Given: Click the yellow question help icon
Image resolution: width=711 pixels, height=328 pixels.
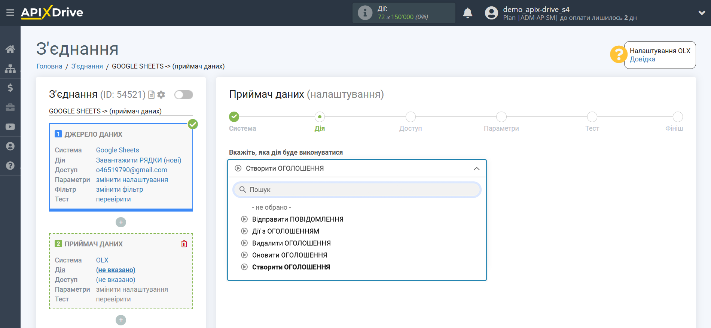Looking at the screenshot, I should pyautogui.click(x=618, y=55).
